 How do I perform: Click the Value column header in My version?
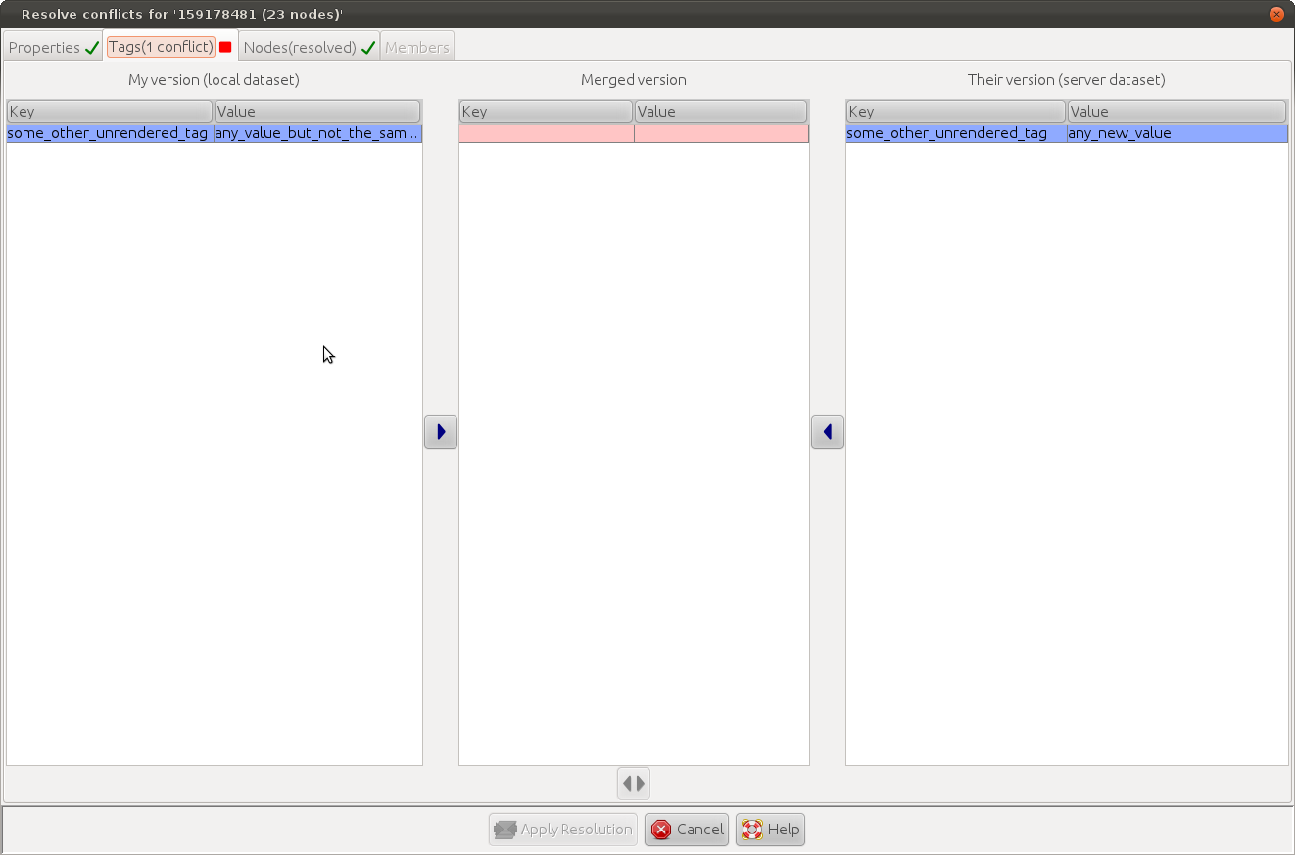[x=317, y=112]
